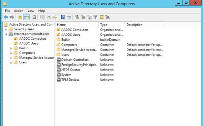Click the Back arrow in toolbar

click(x=6, y=17)
